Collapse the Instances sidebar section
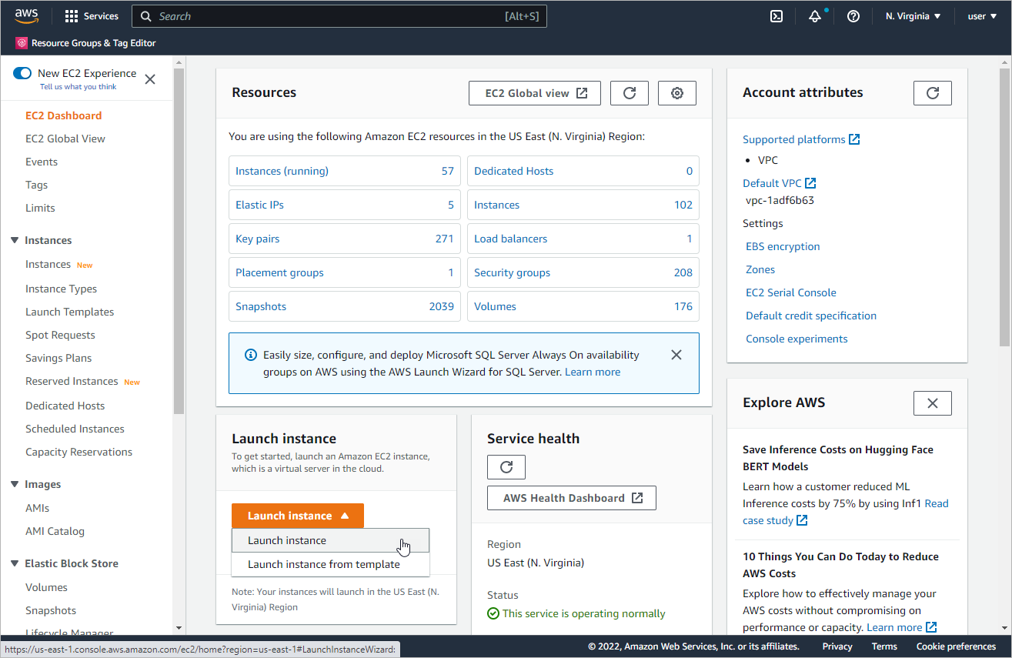This screenshot has width=1012, height=658. 15,240
